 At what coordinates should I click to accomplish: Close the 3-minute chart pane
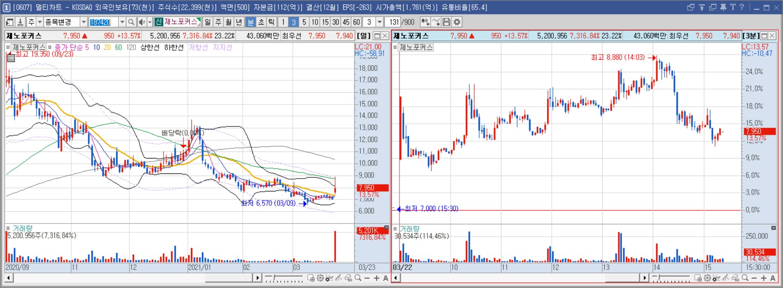point(772,36)
